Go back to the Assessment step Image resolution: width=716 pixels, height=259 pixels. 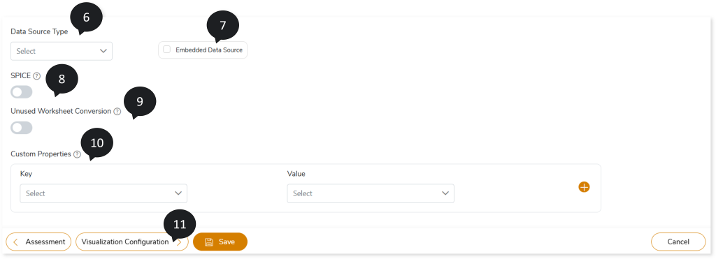point(38,242)
